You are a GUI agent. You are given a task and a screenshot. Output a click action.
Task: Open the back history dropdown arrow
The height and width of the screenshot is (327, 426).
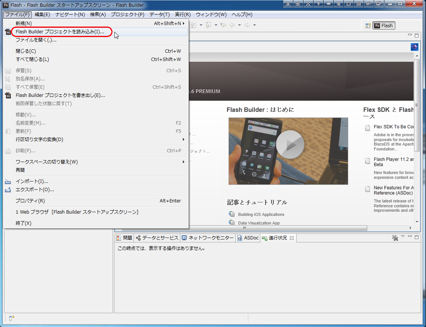point(240,25)
